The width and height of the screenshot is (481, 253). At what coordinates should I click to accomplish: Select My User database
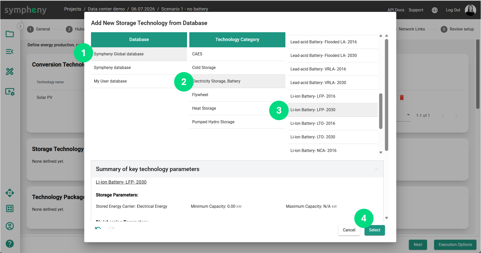click(139, 81)
